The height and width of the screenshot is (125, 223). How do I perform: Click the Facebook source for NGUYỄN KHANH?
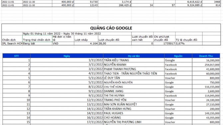[178, 65]
